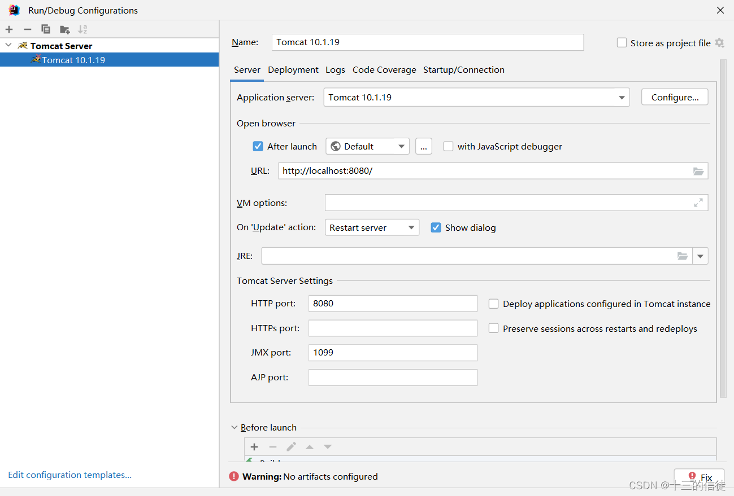734x496 pixels.
Task: Toggle the Show dialog checkbox
Action: pyautogui.click(x=436, y=227)
